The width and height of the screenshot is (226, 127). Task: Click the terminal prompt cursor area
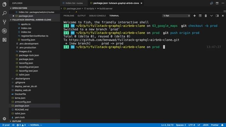coord(164,47)
